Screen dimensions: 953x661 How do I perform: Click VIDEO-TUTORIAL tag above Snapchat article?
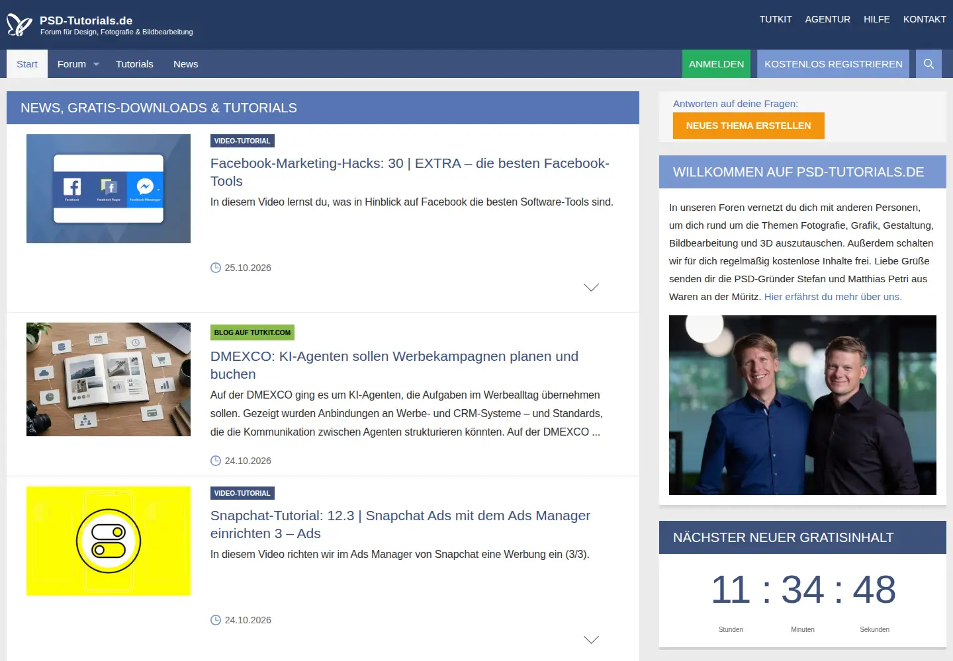pyautogui.click(x=242, y=493)
